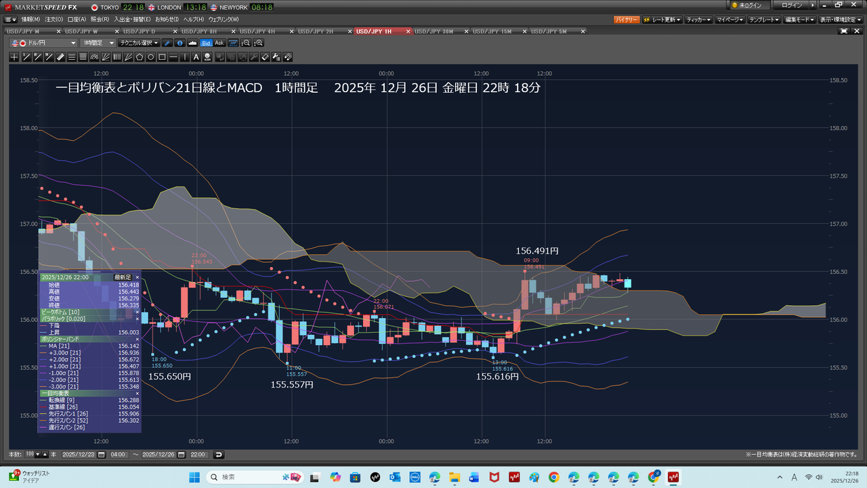Click the vertical line drawing tool
Screen dimensions: 867x488
pyautogui.click(x=185, y=57)
